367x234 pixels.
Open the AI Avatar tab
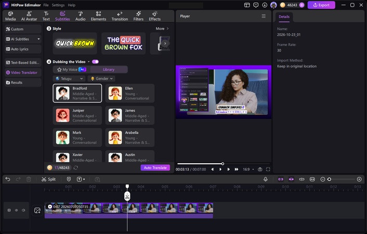[x=29, y=16]
